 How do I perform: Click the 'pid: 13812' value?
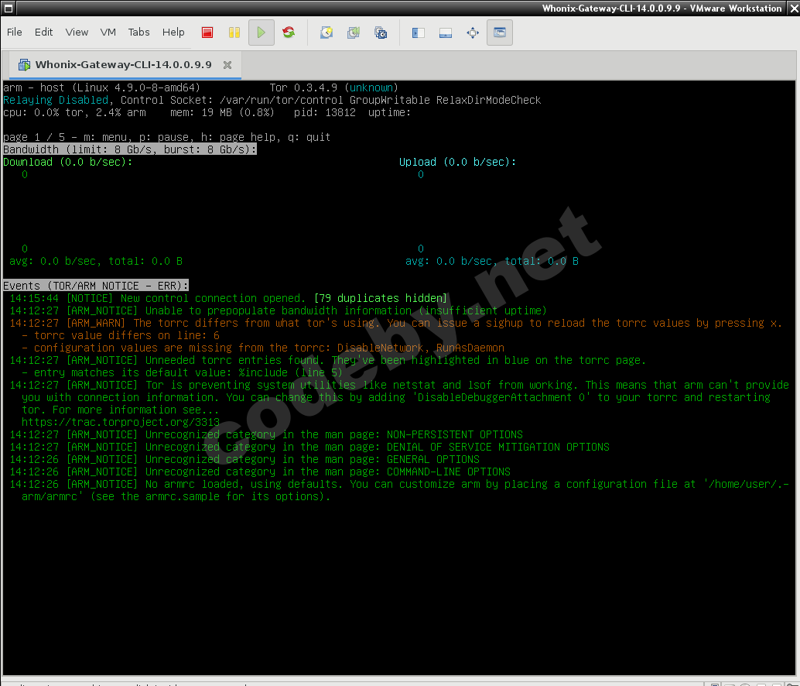click(324, 112)
